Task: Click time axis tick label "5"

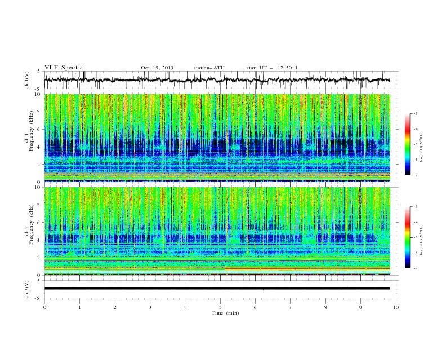Action: (220, 307)
